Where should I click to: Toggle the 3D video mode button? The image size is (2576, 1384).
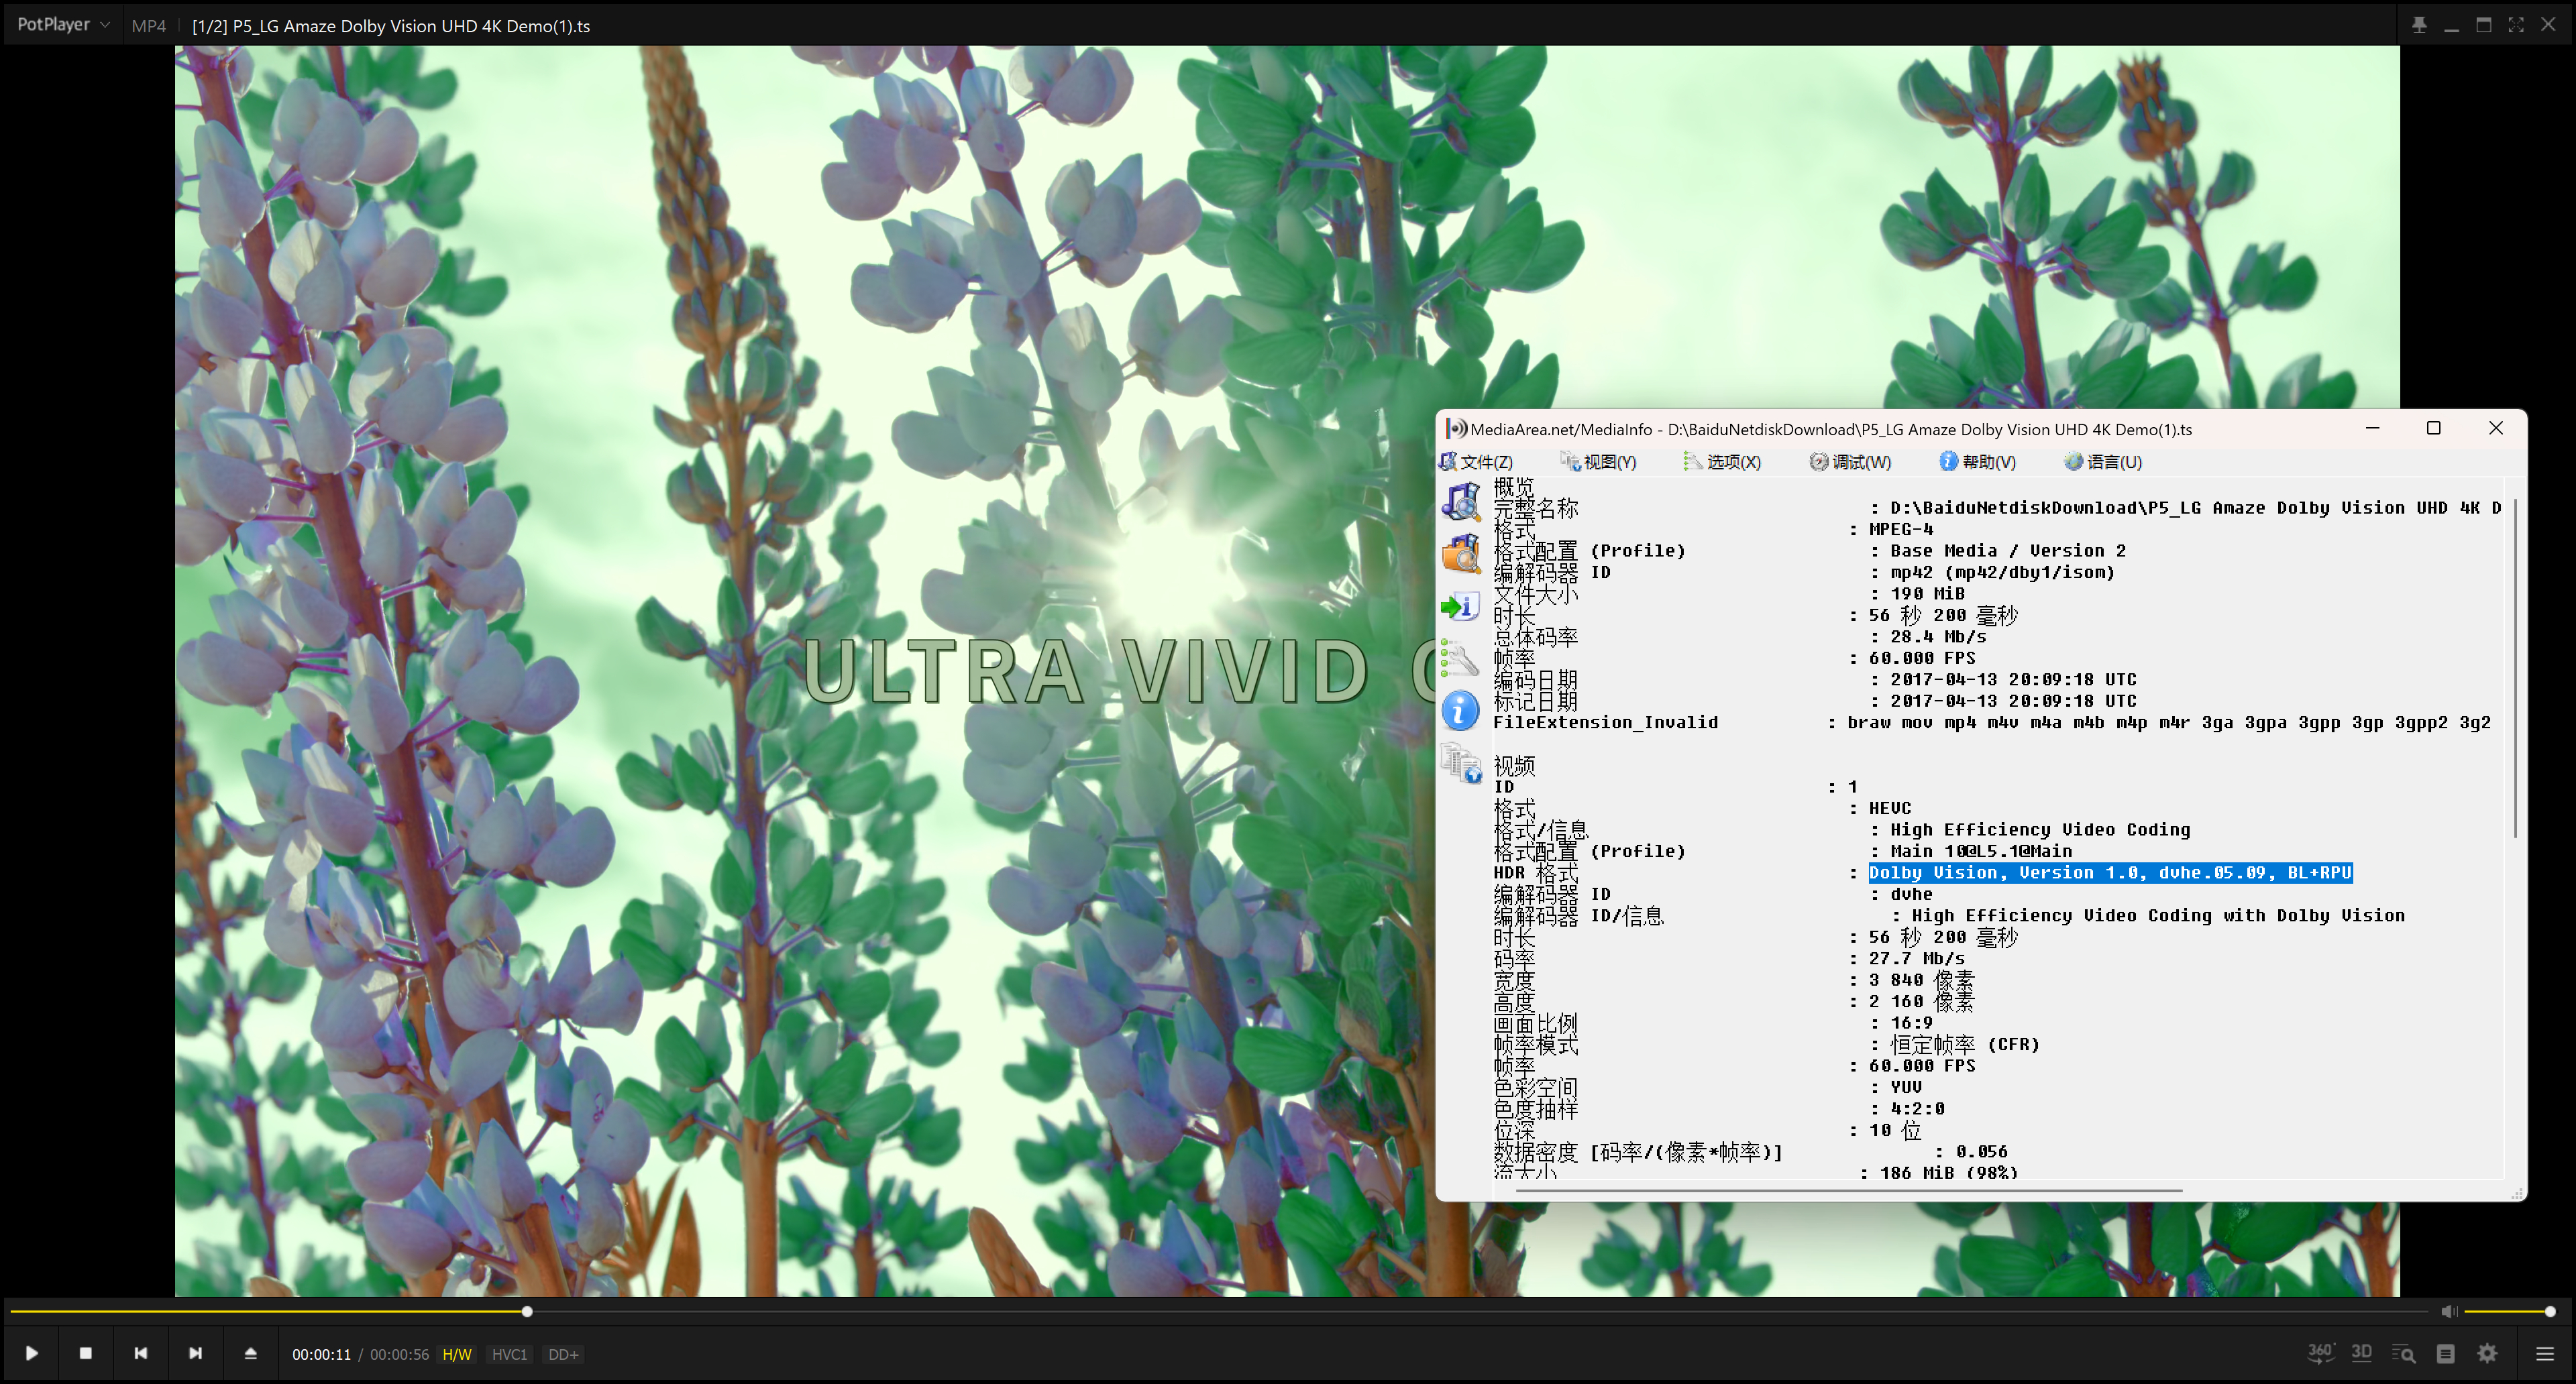pos(2361,1353)
